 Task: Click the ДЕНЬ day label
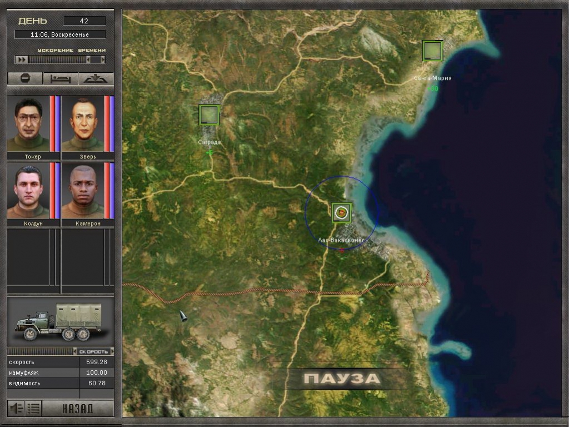[x=33, y=21]
